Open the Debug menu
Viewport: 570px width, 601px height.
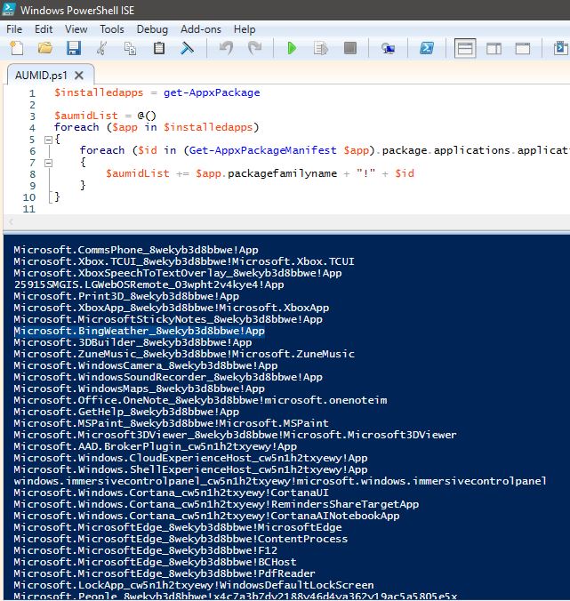click(152, 29)
